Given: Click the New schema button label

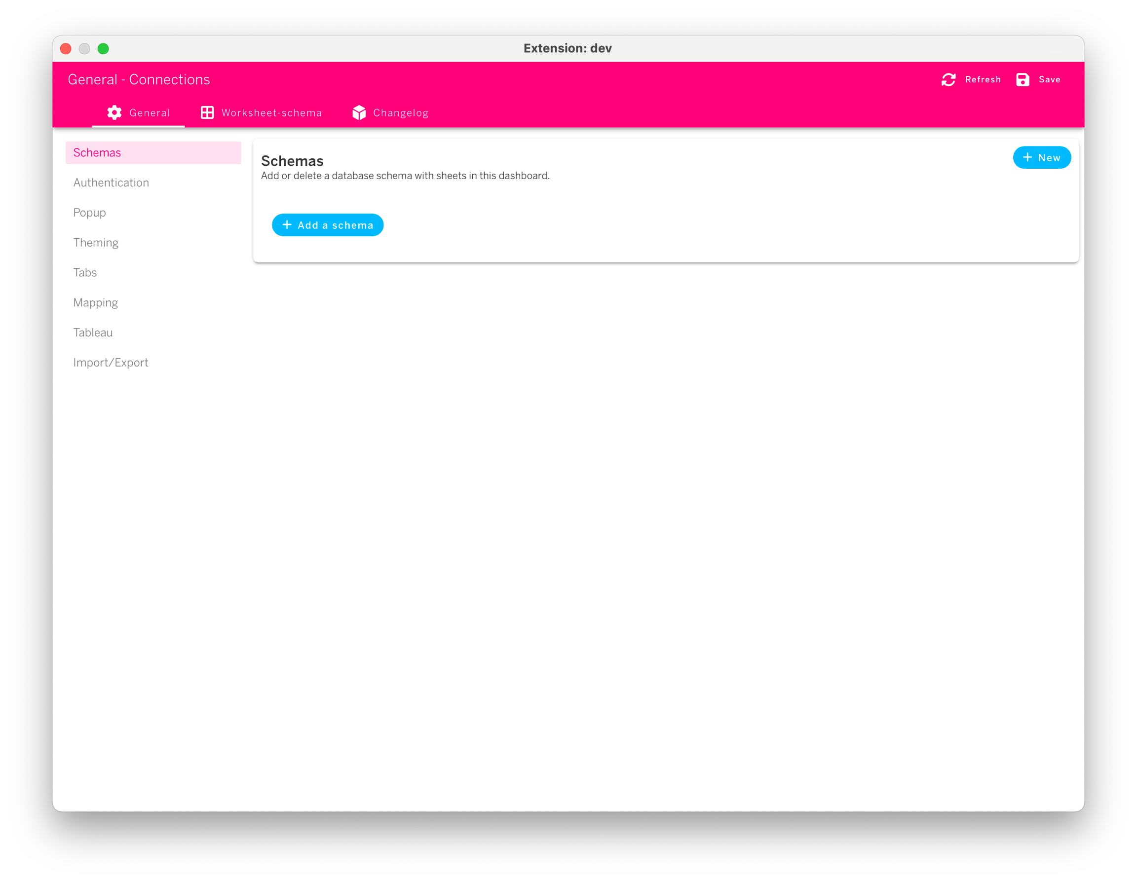Looking at the screenshot, I should [x=1049, y=158].
